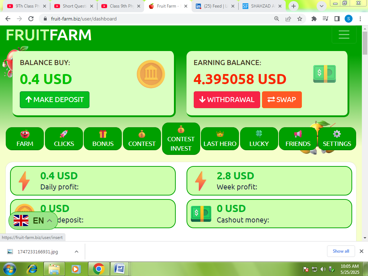
Task: Launch Internet Explorer from the taskbar
Action: 32,269
